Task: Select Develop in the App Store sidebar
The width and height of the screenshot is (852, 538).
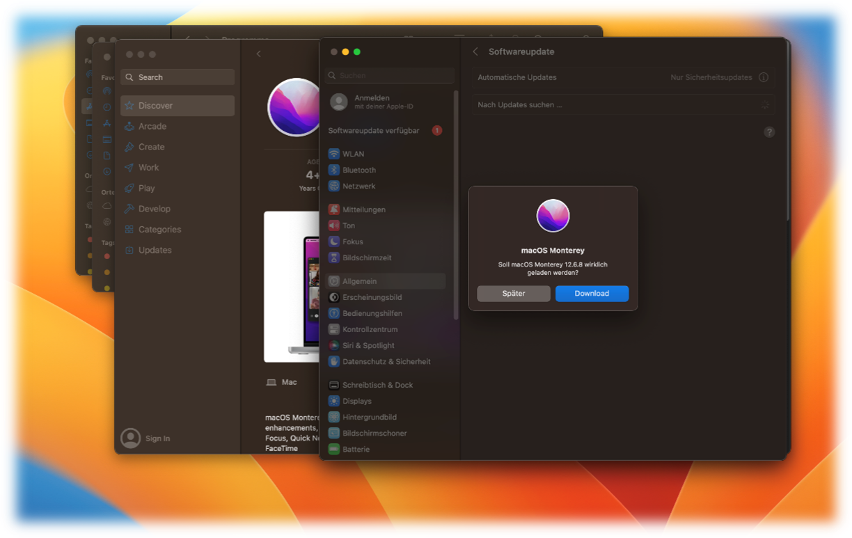Action: [x=177, y=209]
